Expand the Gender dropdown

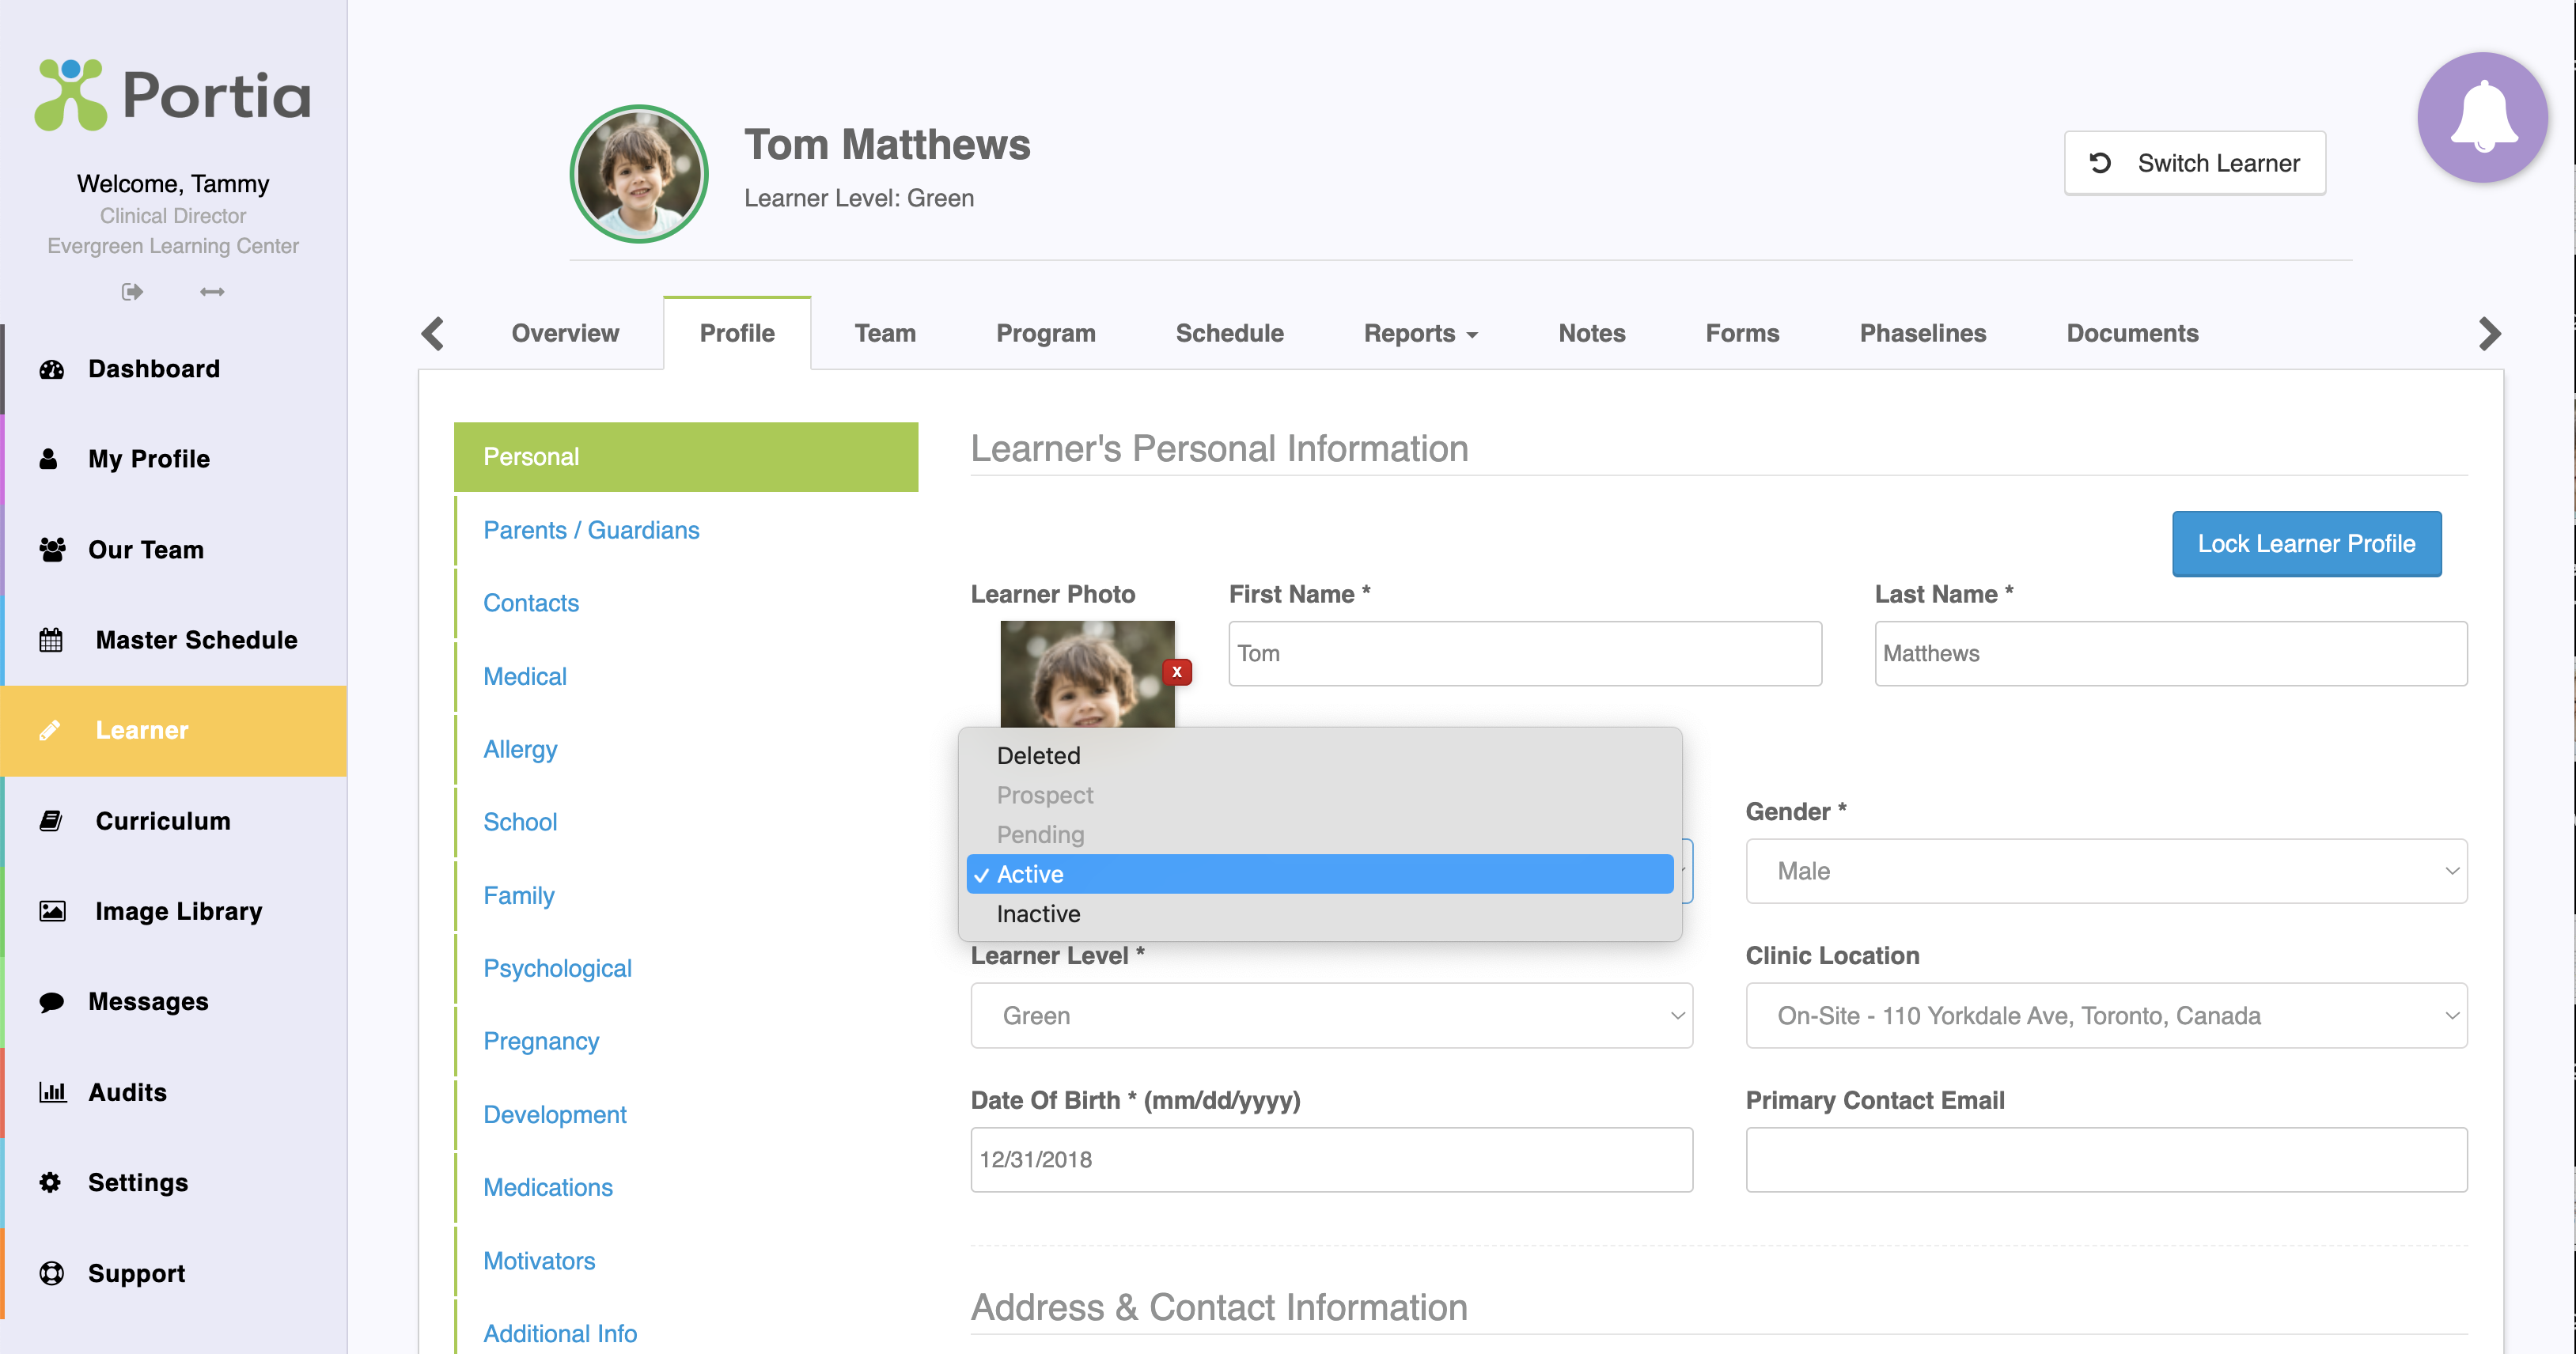[x=2105, y=871]
